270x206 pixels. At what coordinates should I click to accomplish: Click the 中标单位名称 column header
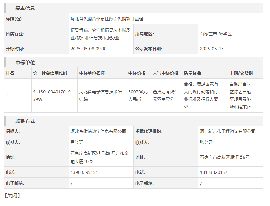(x=92, y=73)
